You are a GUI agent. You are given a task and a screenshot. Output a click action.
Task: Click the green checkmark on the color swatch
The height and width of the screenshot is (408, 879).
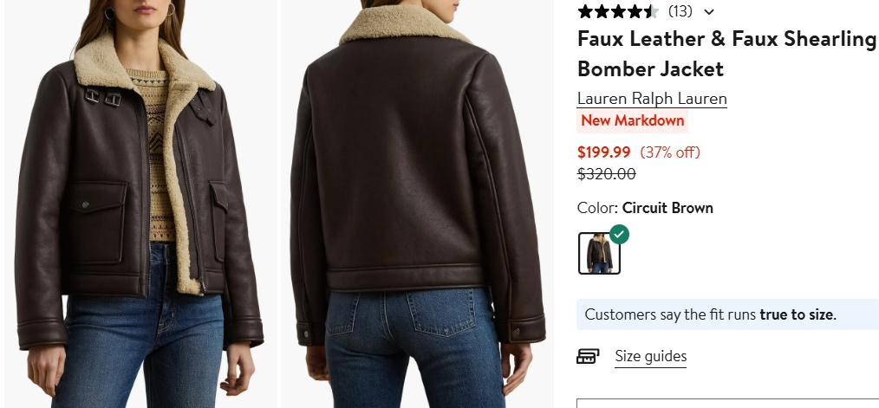[619, 234]
